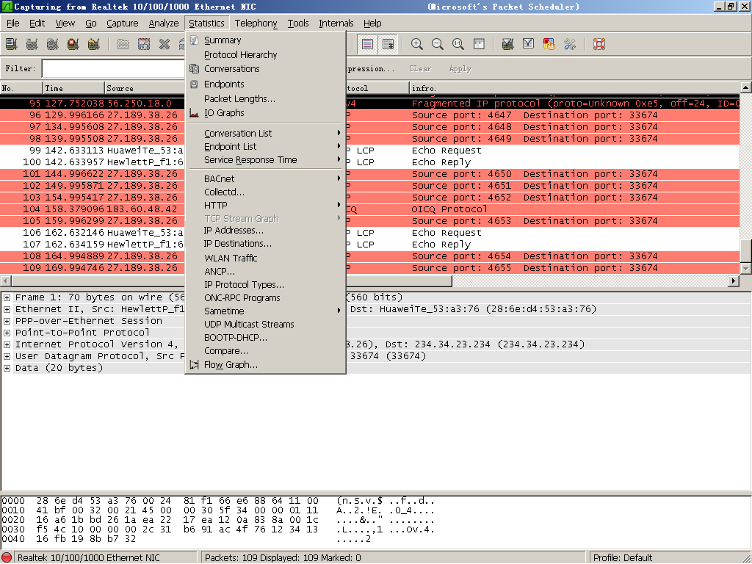Open Flow Graph... from the menu
The image size is (752, 564).
[266, 365]
